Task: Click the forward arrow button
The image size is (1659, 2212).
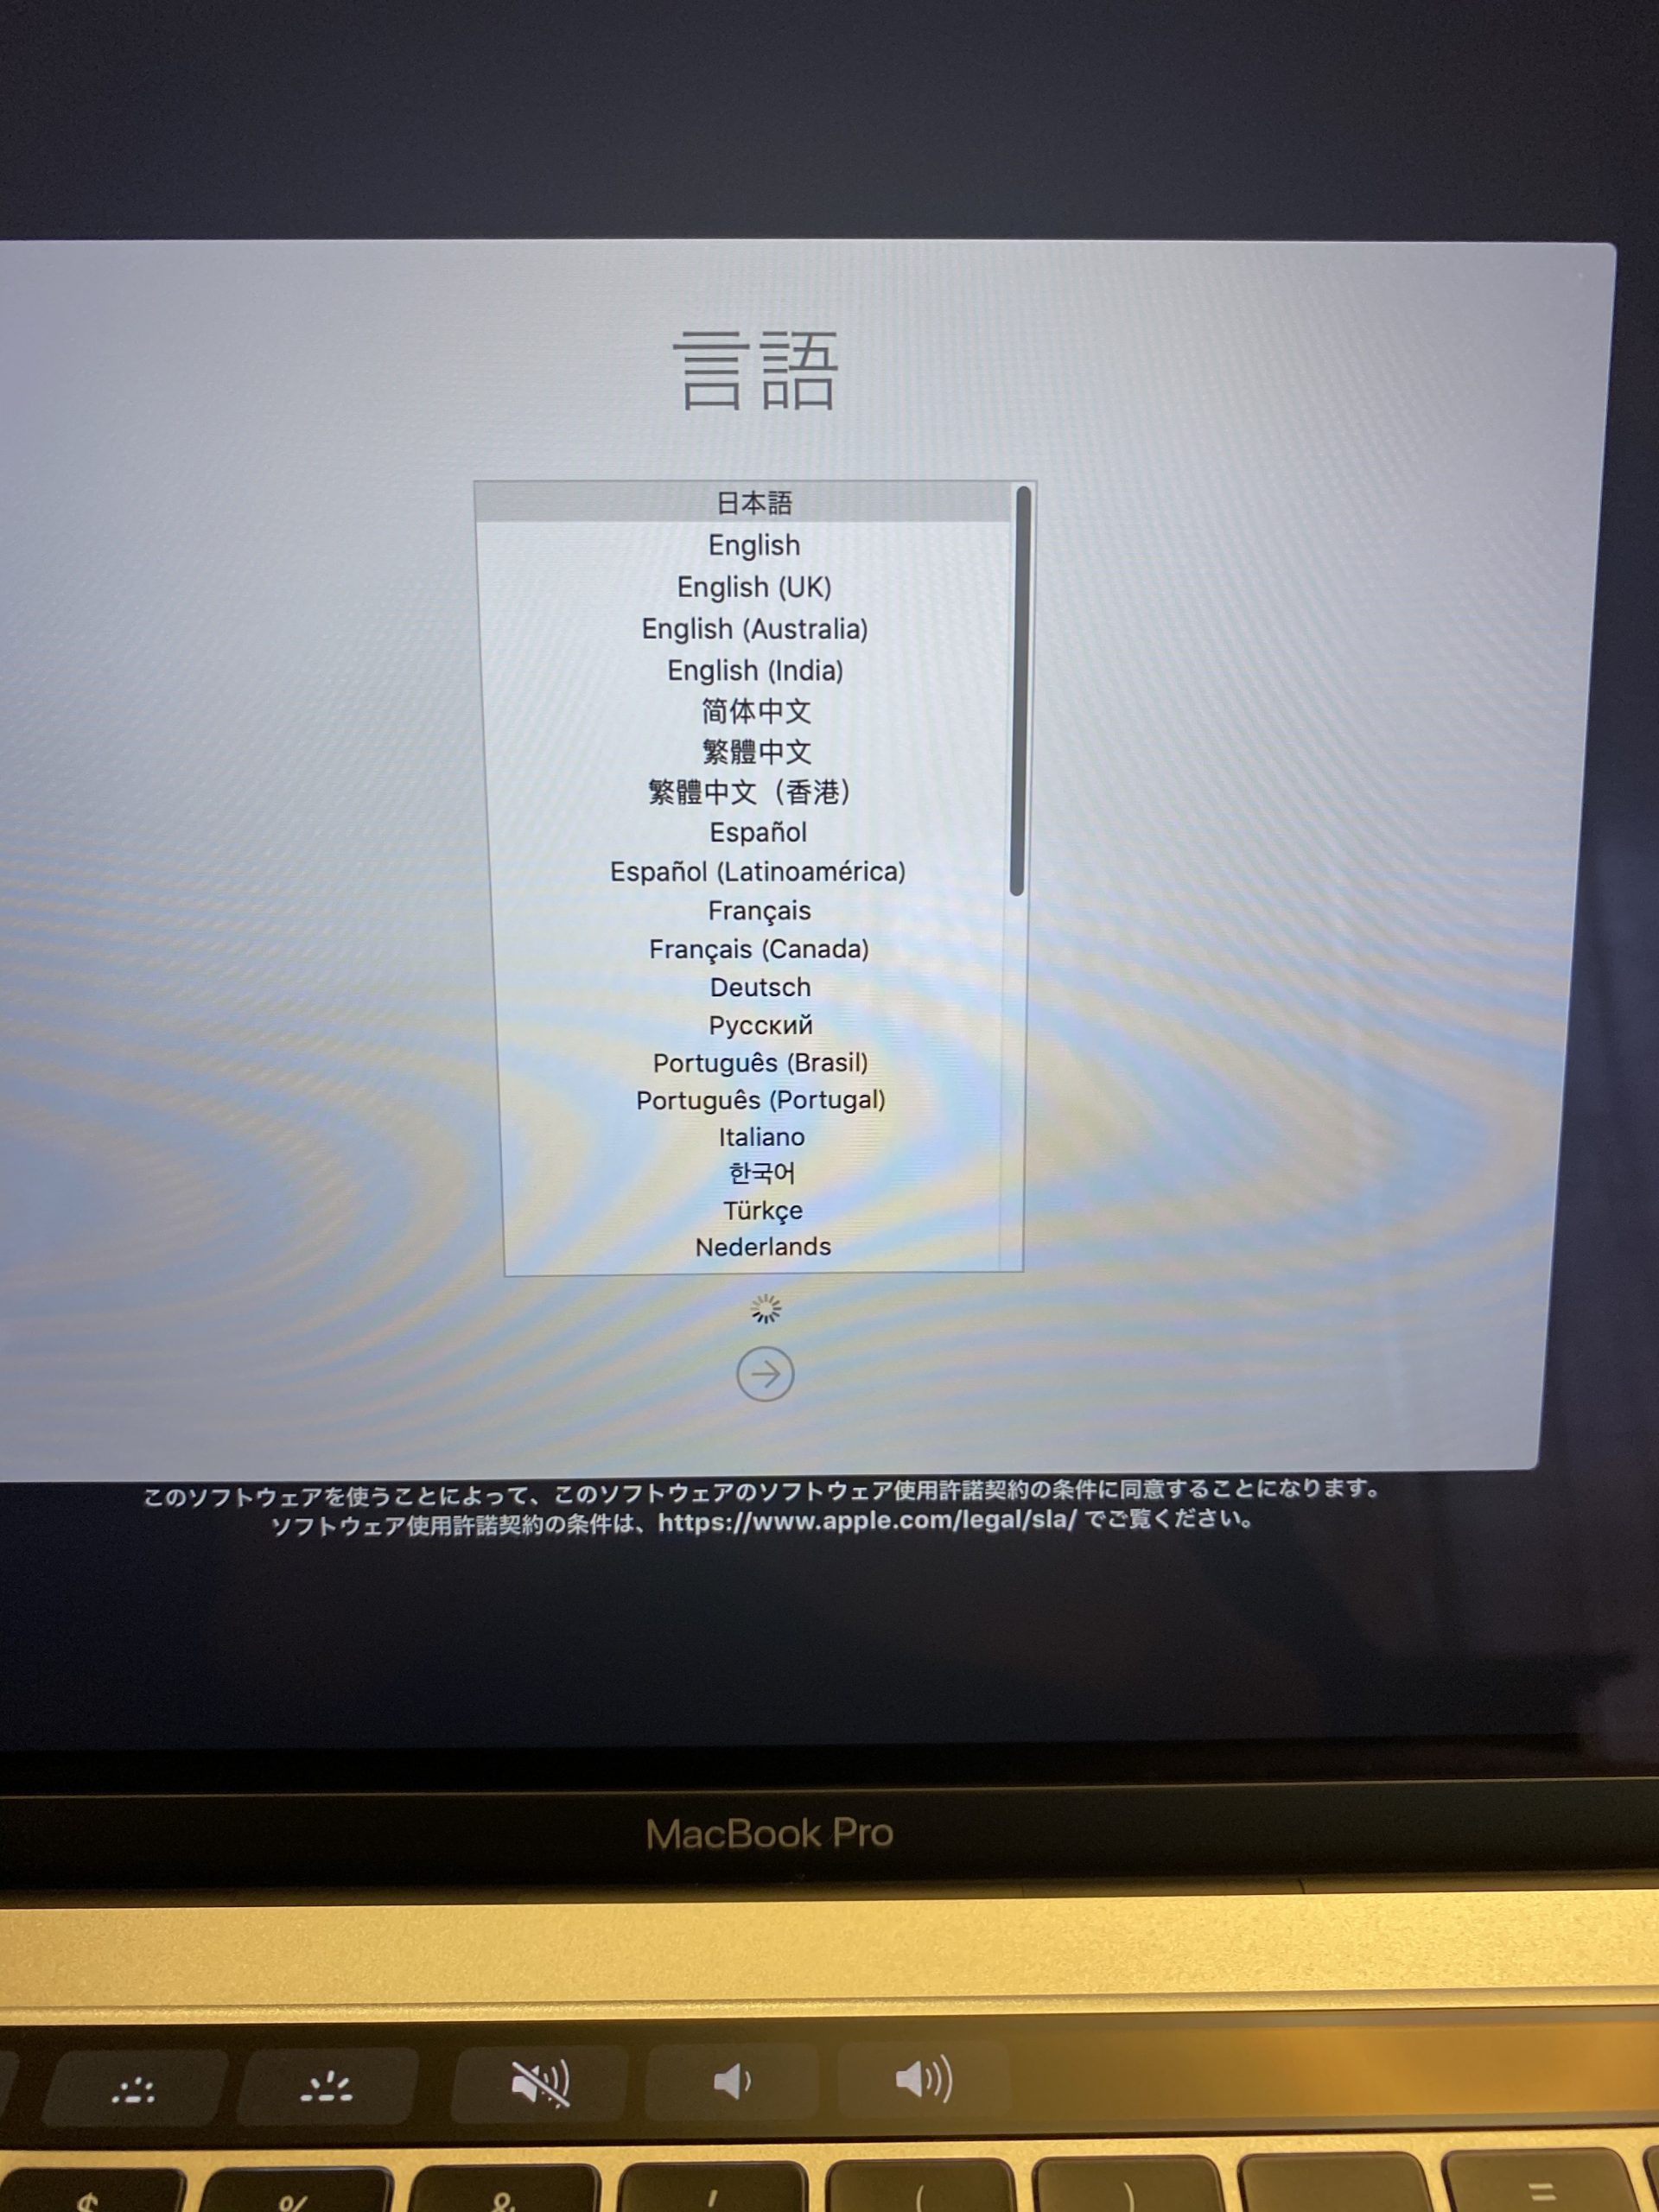Action: [x=761, y=1374]
